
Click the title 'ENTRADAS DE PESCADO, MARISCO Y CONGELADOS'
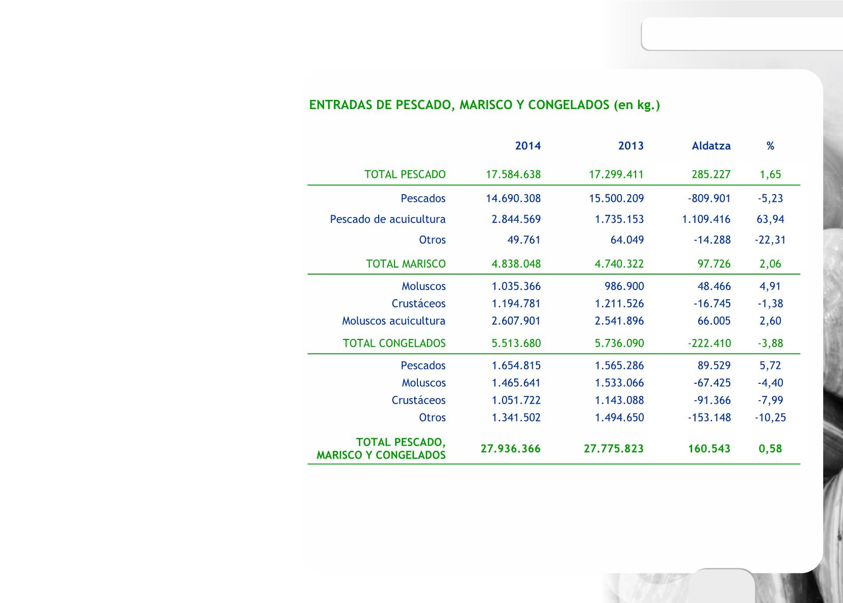459,105
